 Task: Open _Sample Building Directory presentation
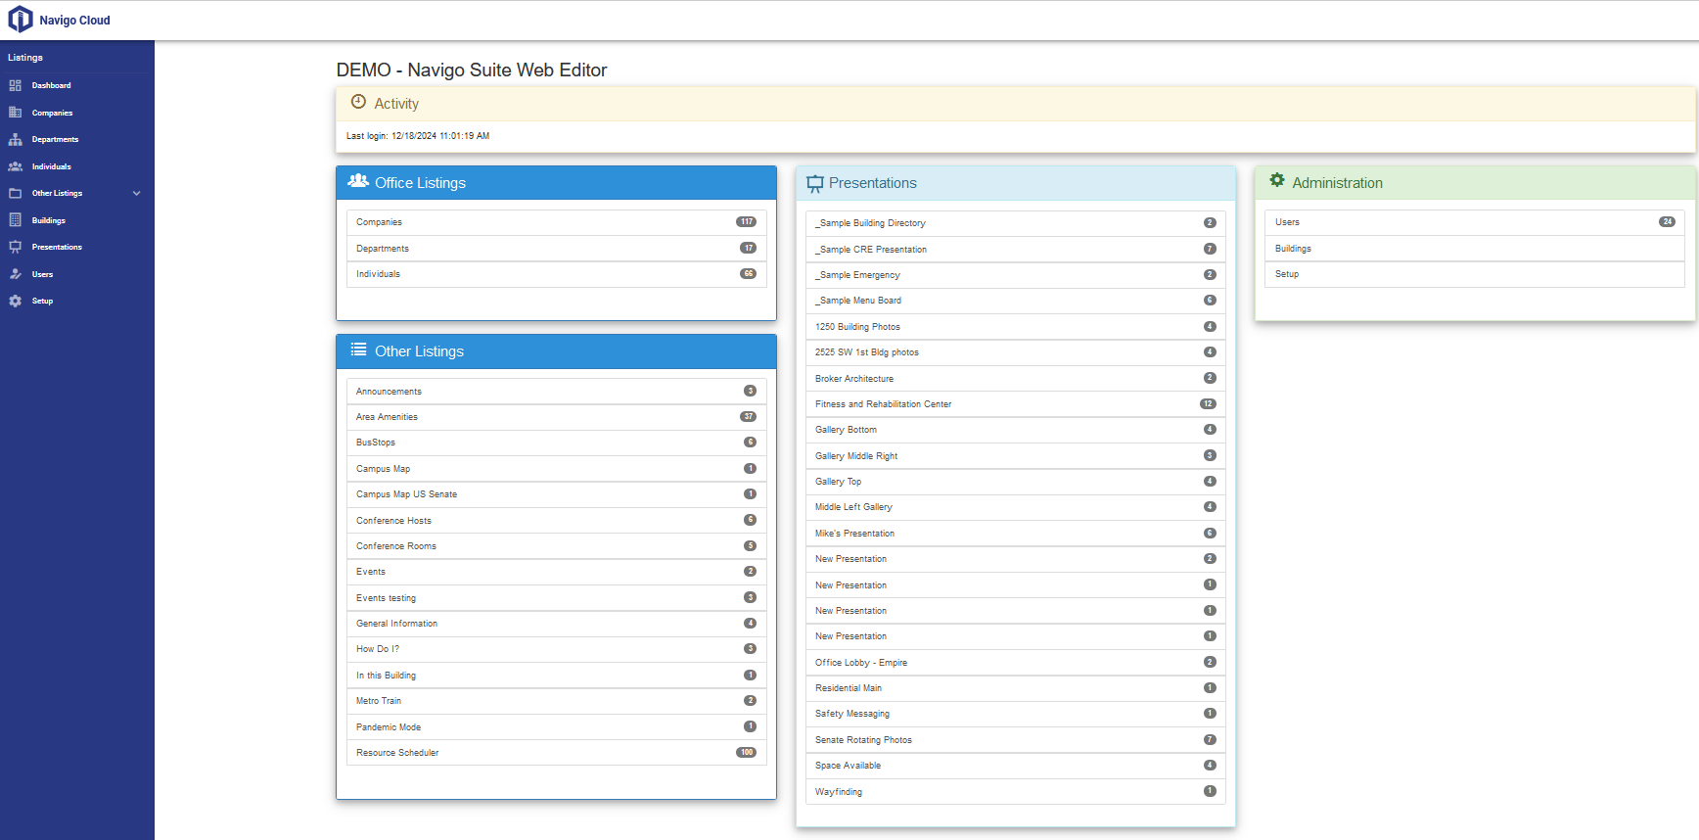point(1016,223)
